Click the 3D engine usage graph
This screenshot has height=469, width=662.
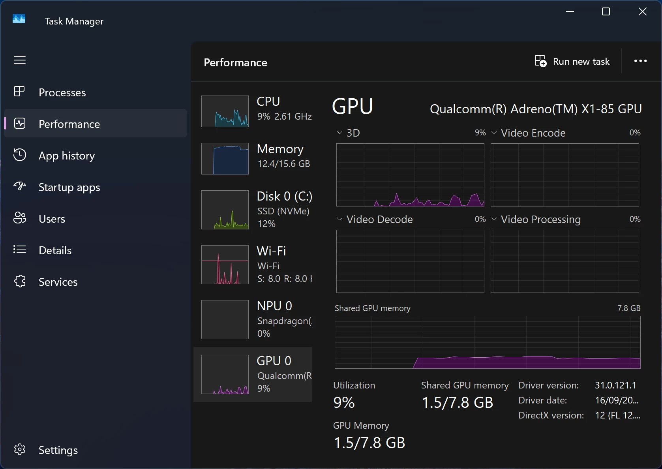(410, 175)
